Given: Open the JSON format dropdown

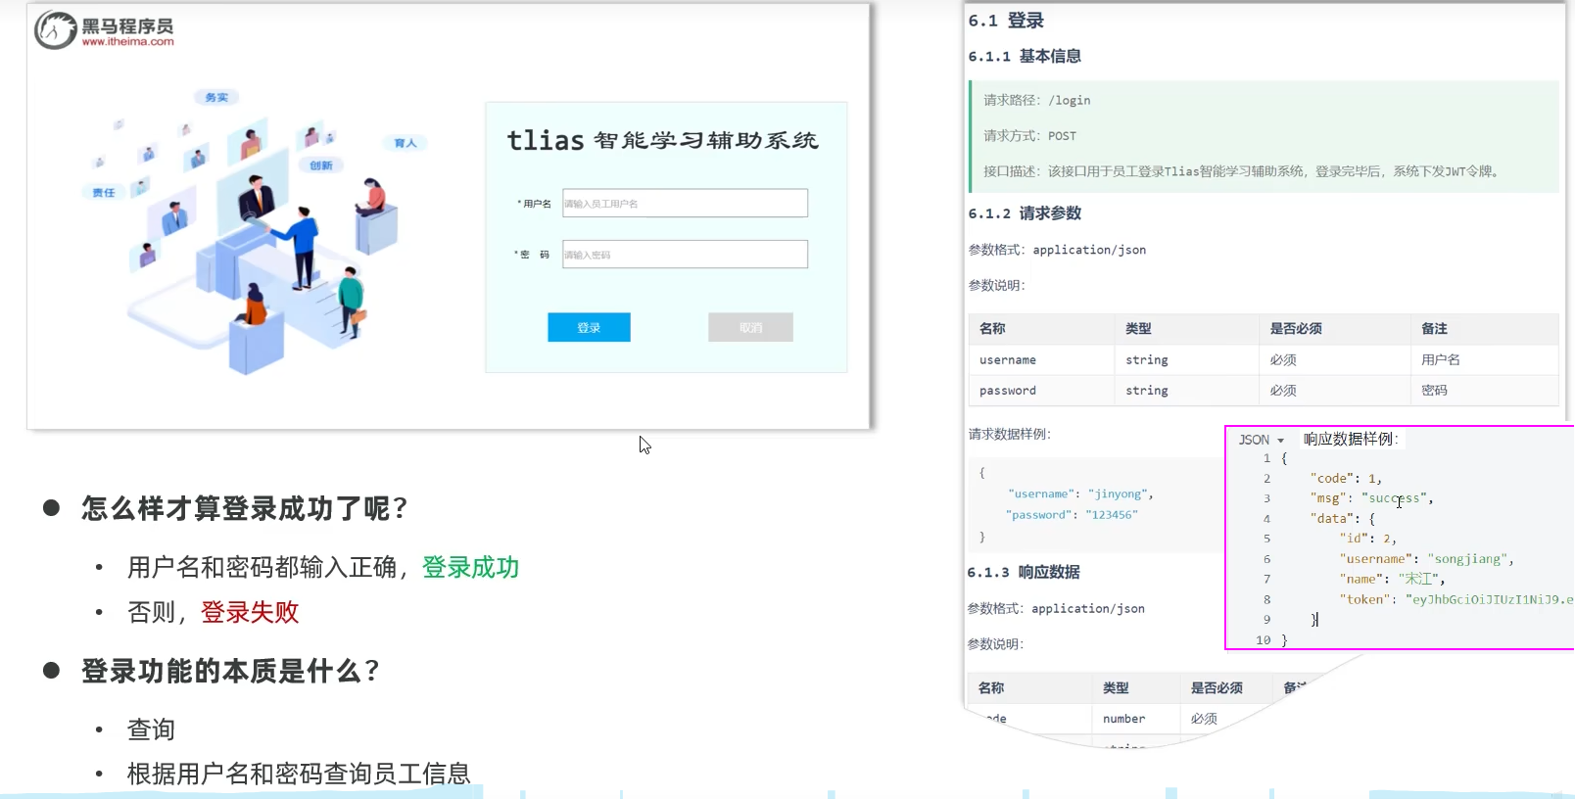Looking at the screenshot, I should 1261,440.
